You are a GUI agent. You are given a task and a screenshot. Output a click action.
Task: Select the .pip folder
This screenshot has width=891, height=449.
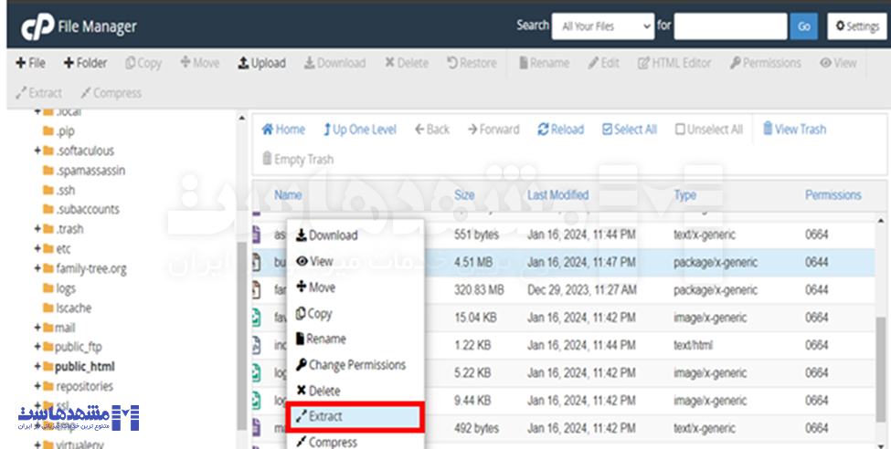[x=58, y=131]
